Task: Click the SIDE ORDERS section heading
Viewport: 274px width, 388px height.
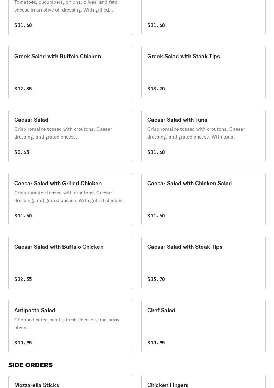Action: coord(30,365)
